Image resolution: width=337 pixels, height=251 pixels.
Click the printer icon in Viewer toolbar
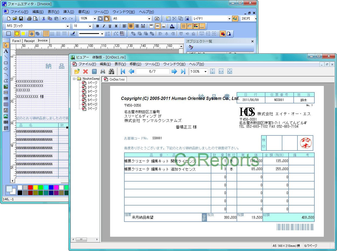(x=103, y=71)
